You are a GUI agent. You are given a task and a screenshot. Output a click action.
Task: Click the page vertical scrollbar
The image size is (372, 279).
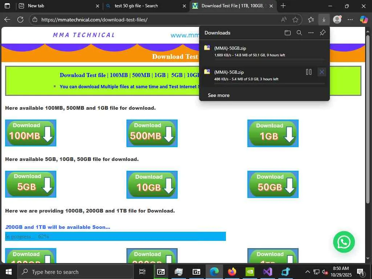[x=368, y=119]
